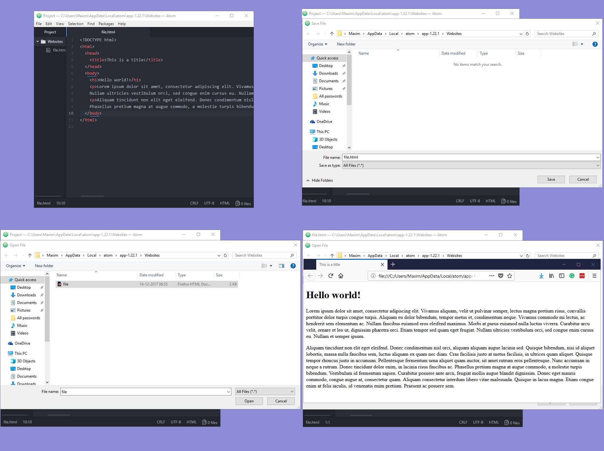Expand File name history dropdown in Open File dialog
Image resolution: width=604 pixels, height=451 pixels.
tap(228, 392)
